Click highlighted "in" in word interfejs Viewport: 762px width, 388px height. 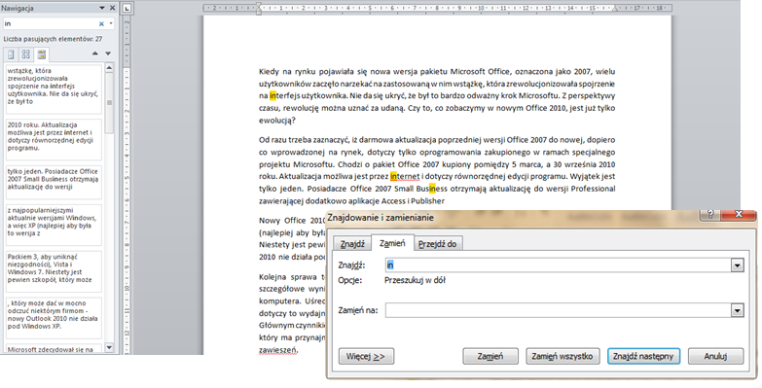(273, 95)
